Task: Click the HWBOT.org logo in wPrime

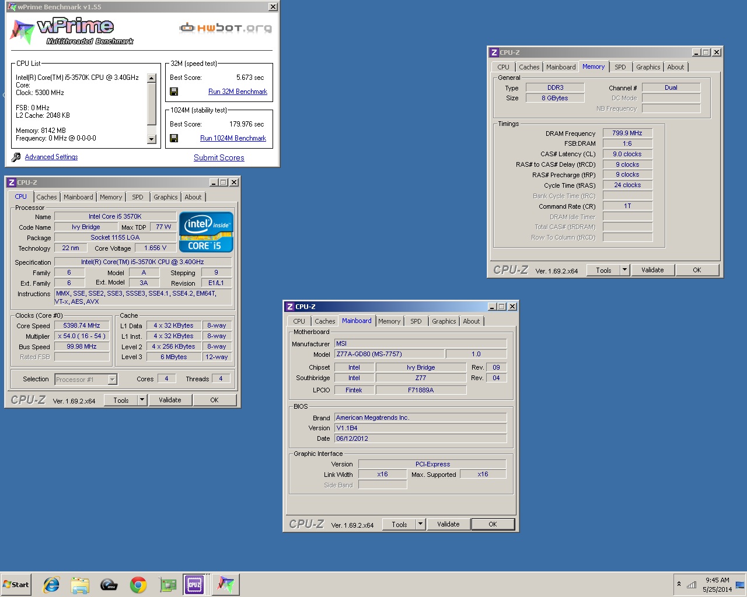Action: coord(225,27)
